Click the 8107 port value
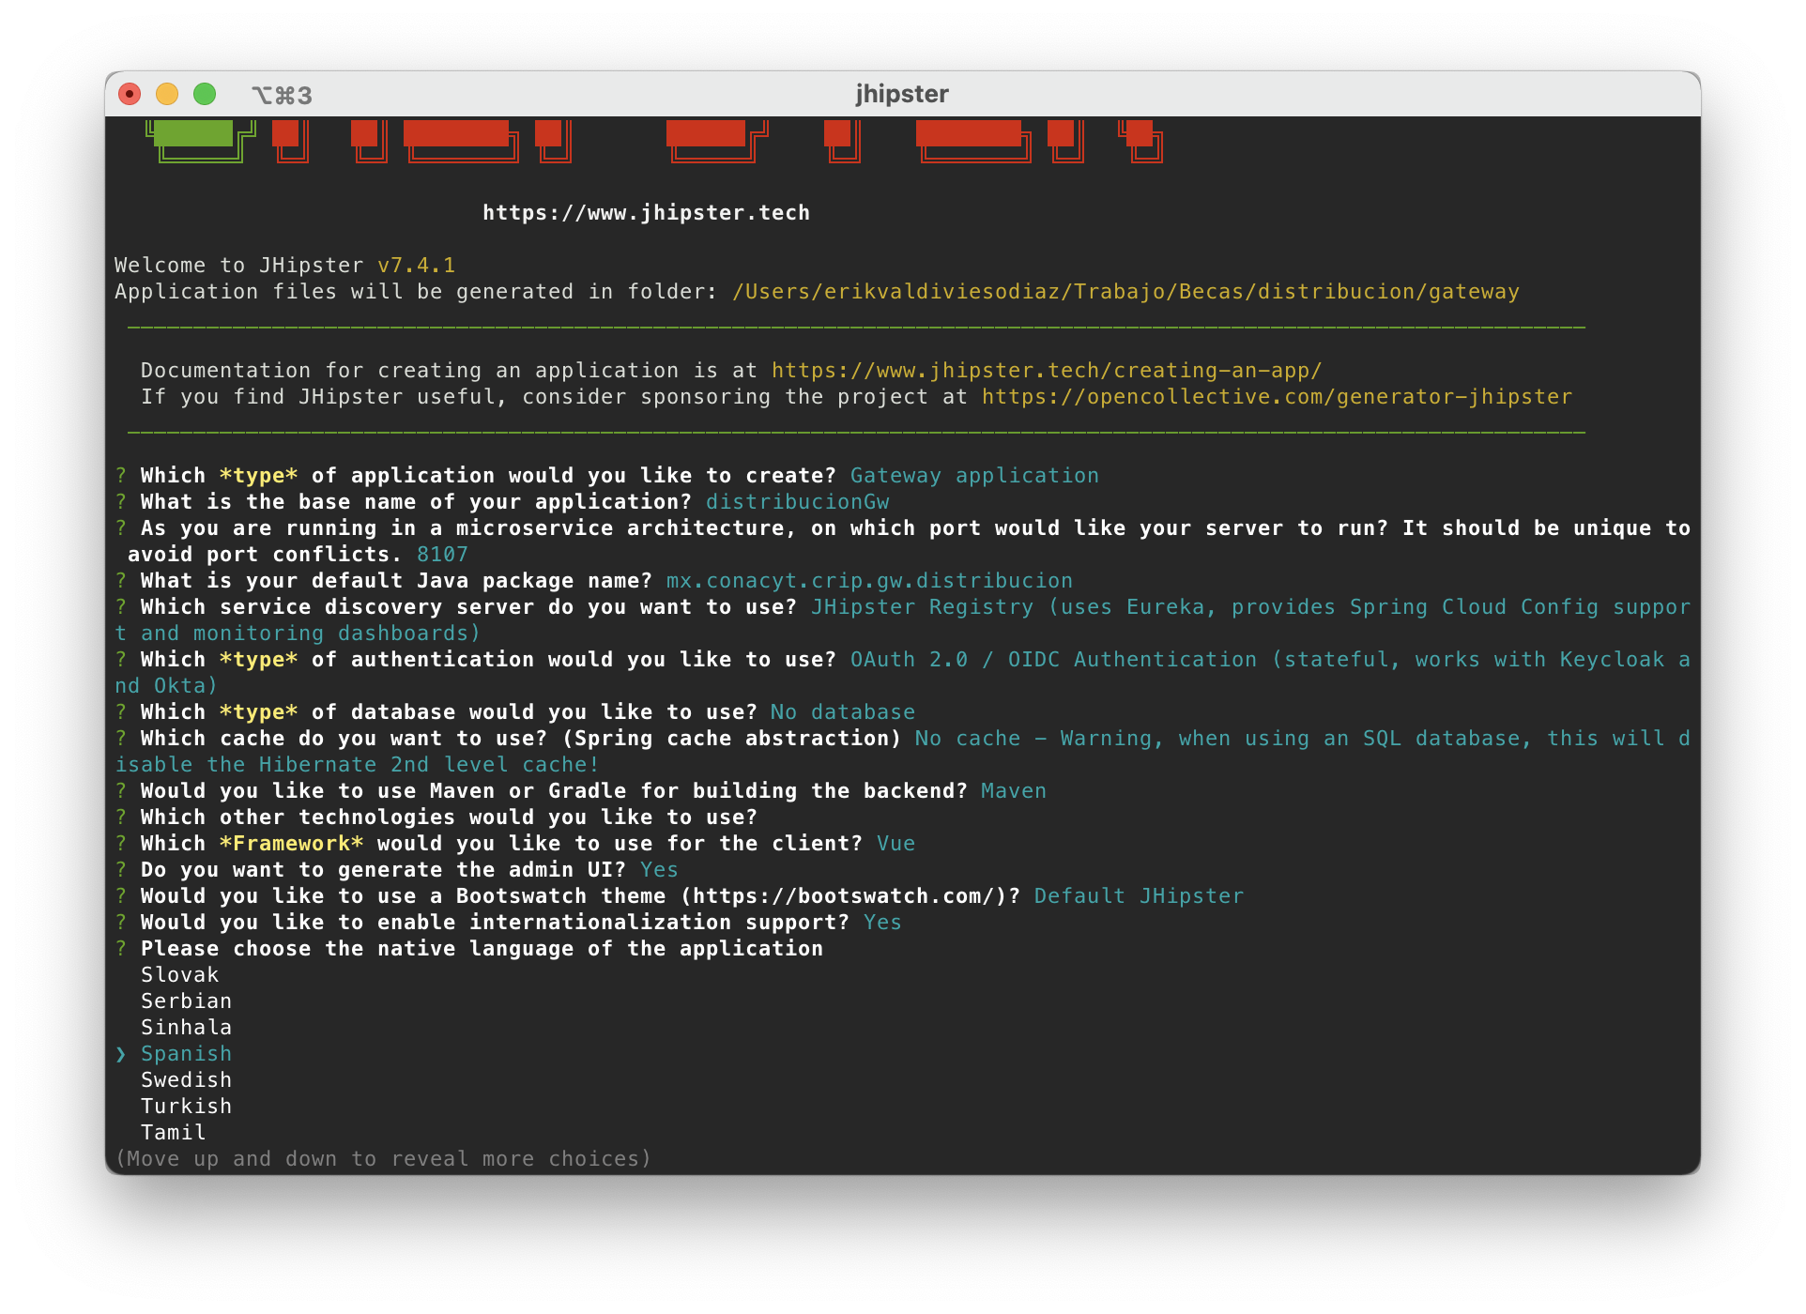The width and height of the screenshot is (1806, 1314). (442, 555)
